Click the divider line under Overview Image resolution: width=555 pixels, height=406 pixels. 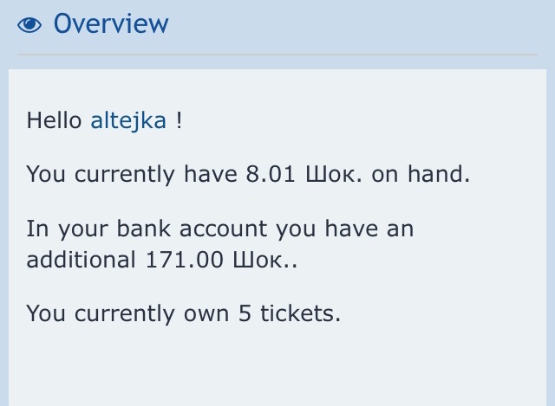[277, 55]
